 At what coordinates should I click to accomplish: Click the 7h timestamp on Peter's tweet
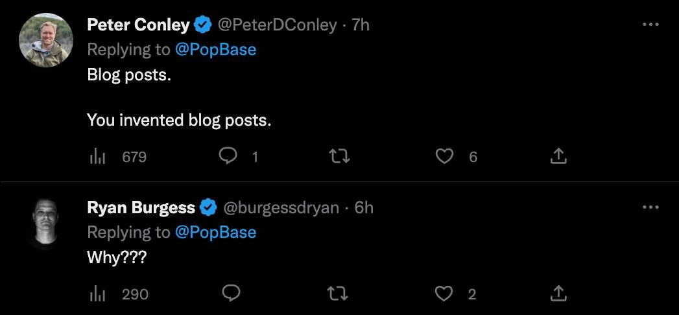361,25
